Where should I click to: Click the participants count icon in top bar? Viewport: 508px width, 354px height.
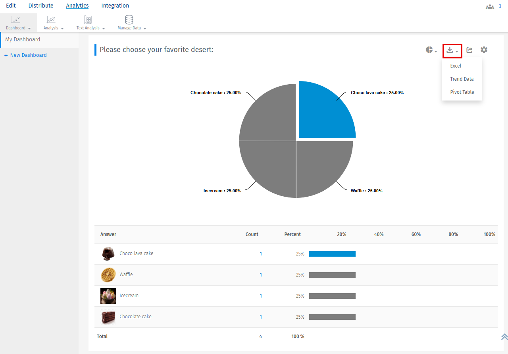pyautogui.click(x=490, y=6)
